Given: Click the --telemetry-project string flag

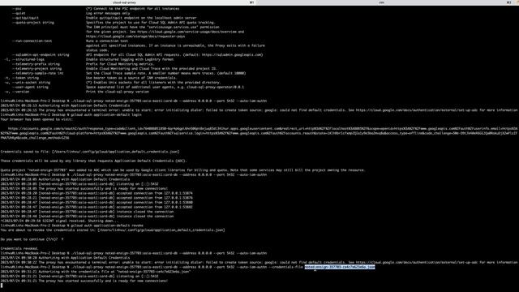Looking at the screenshot, I should (36, 69).
